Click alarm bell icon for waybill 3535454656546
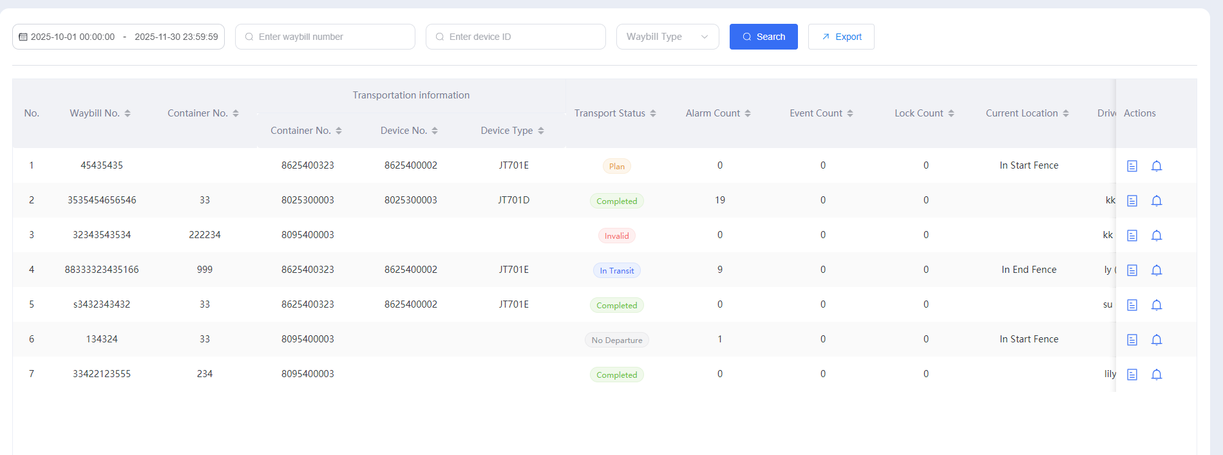This screenshot has width=1223, height=455. [x=1156, y=201]
